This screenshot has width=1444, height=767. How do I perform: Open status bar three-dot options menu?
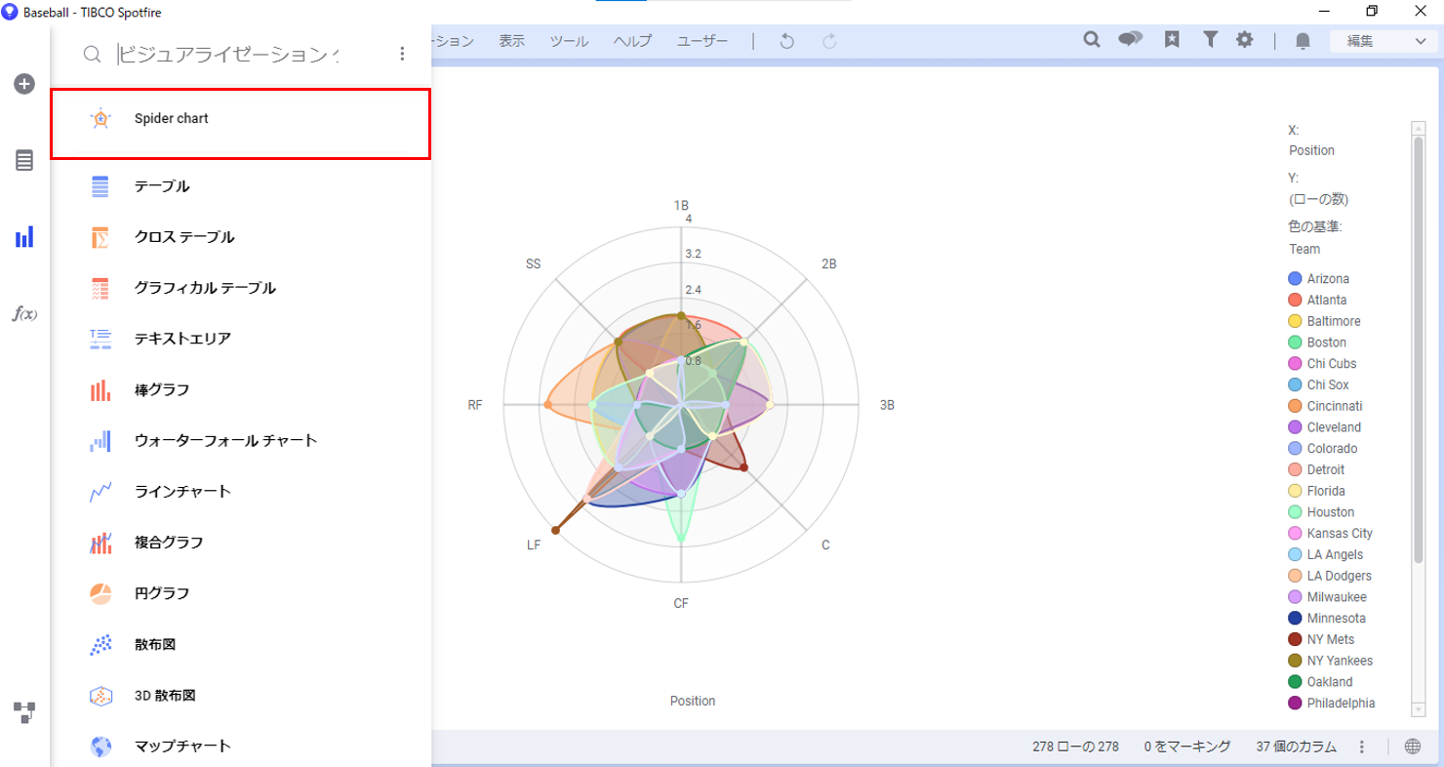click(x=1362, y=747)
